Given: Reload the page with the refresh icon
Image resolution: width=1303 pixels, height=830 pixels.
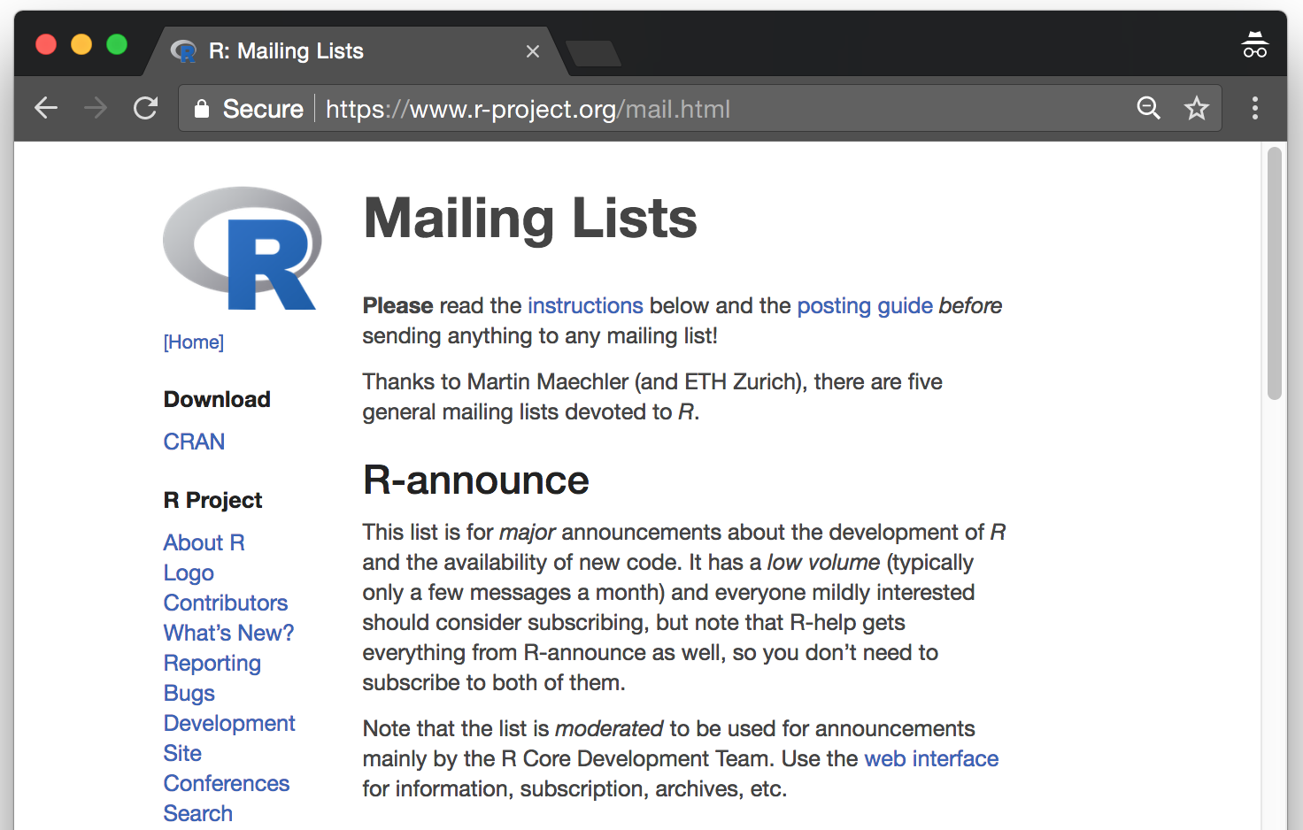Looking at the screenshot, I should click(x=145, y=108).
